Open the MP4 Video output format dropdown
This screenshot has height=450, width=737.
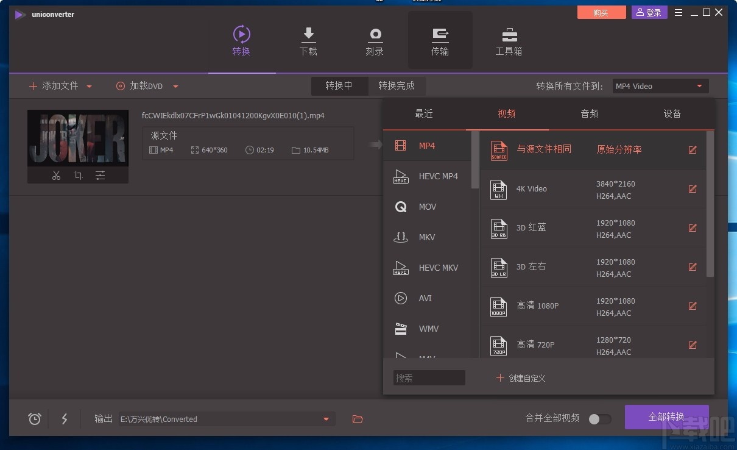click(660, 86)
